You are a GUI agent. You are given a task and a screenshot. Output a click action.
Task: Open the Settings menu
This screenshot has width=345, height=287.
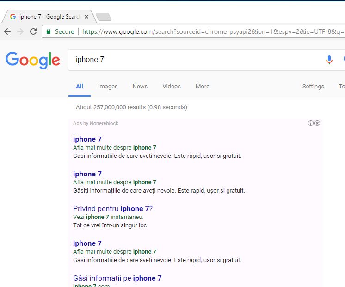[313, 87]
